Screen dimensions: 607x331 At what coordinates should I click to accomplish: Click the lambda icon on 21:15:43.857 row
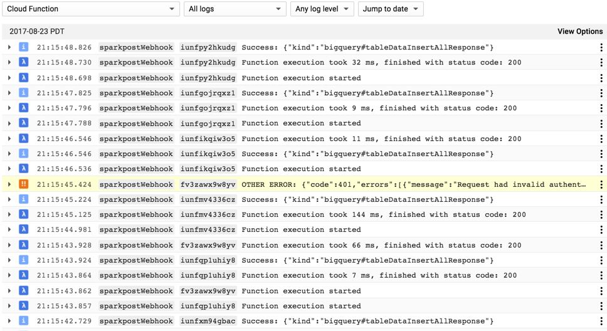pos(24,306)
